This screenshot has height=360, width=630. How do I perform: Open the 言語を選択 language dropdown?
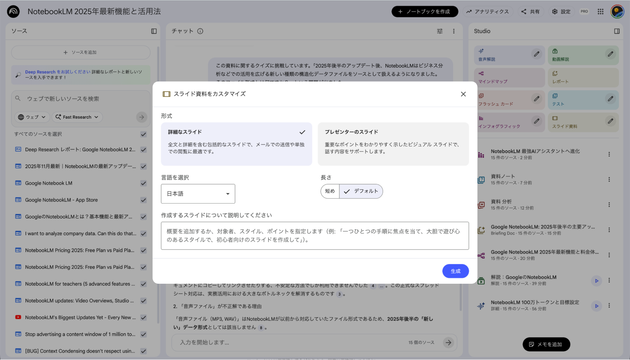point(198,194)
